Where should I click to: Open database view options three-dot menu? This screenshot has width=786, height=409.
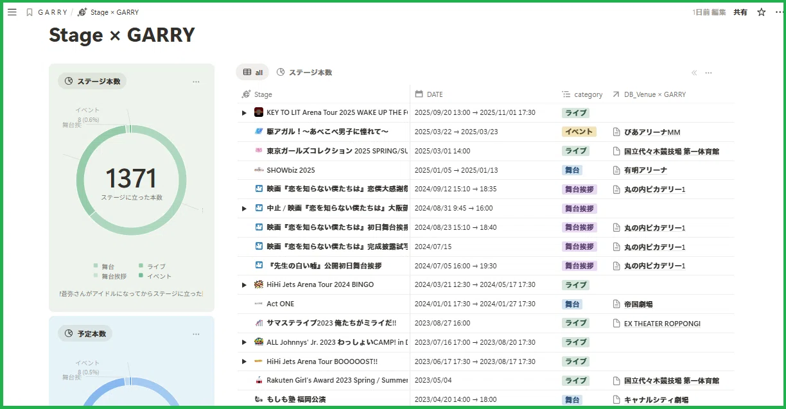[x=708, y=73]
